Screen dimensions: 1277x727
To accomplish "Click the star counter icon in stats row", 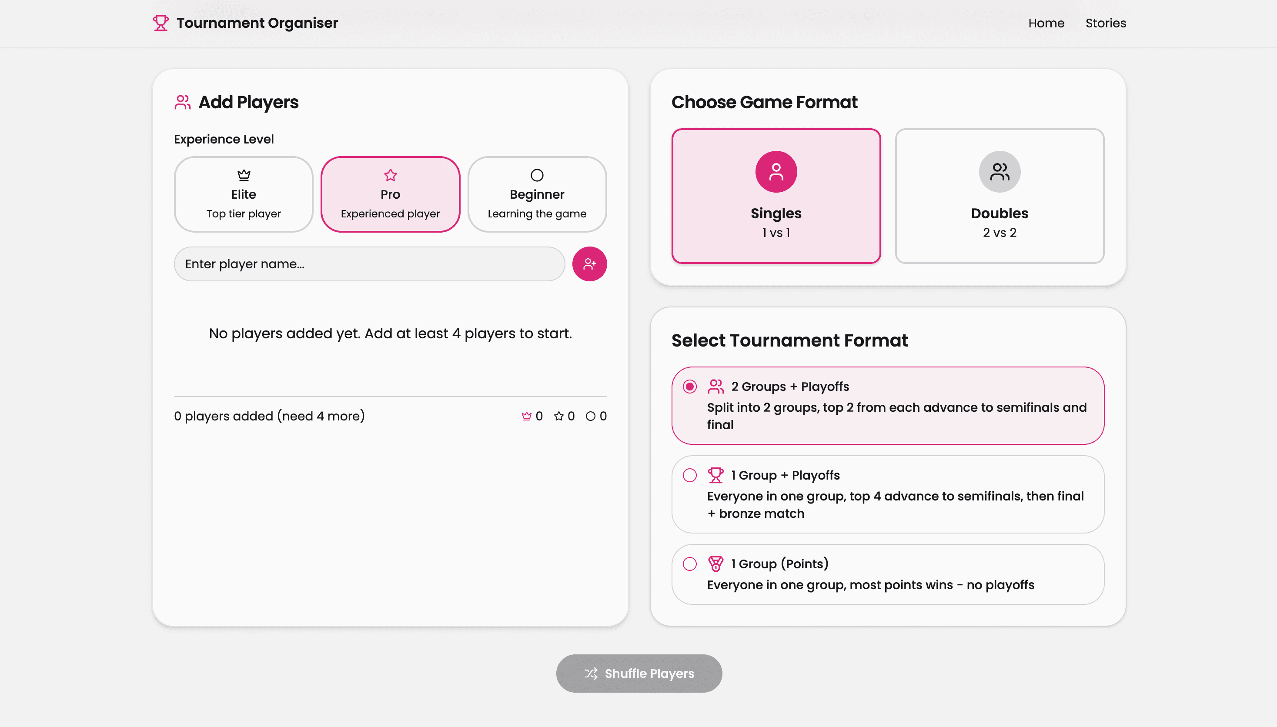I will (559, 415).
